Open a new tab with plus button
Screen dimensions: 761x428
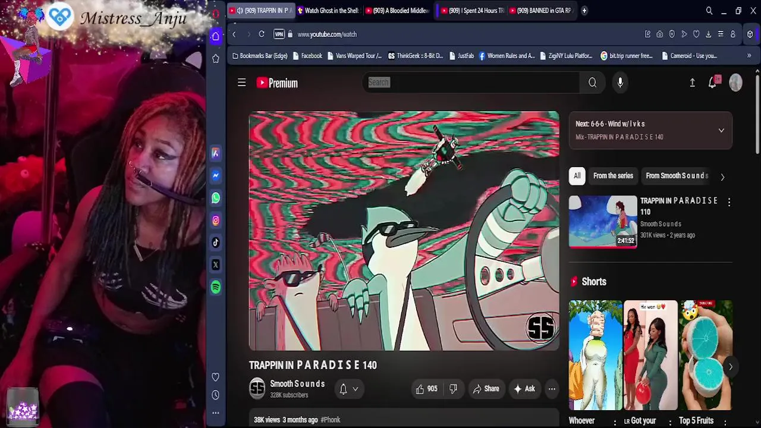[584, 11]
